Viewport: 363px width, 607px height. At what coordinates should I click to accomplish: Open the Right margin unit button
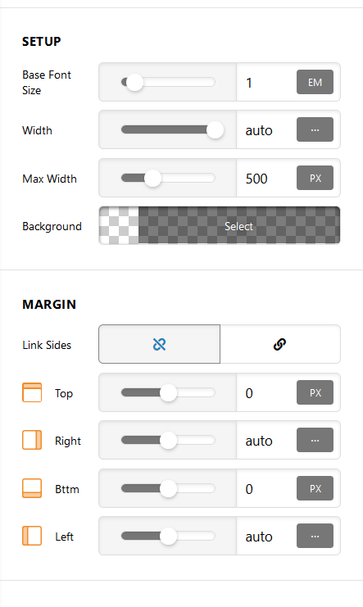point(315,440)
